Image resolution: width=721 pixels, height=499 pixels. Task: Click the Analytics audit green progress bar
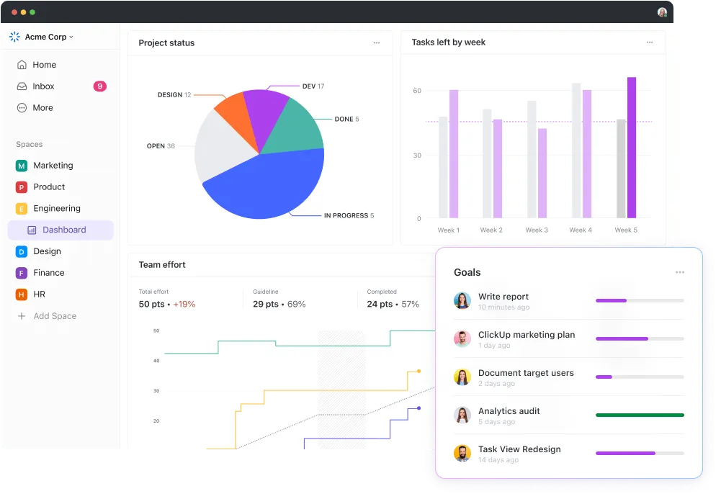click(x=640, y=415)
